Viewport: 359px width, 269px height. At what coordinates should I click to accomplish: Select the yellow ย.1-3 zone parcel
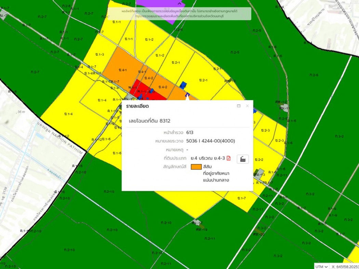100,55
